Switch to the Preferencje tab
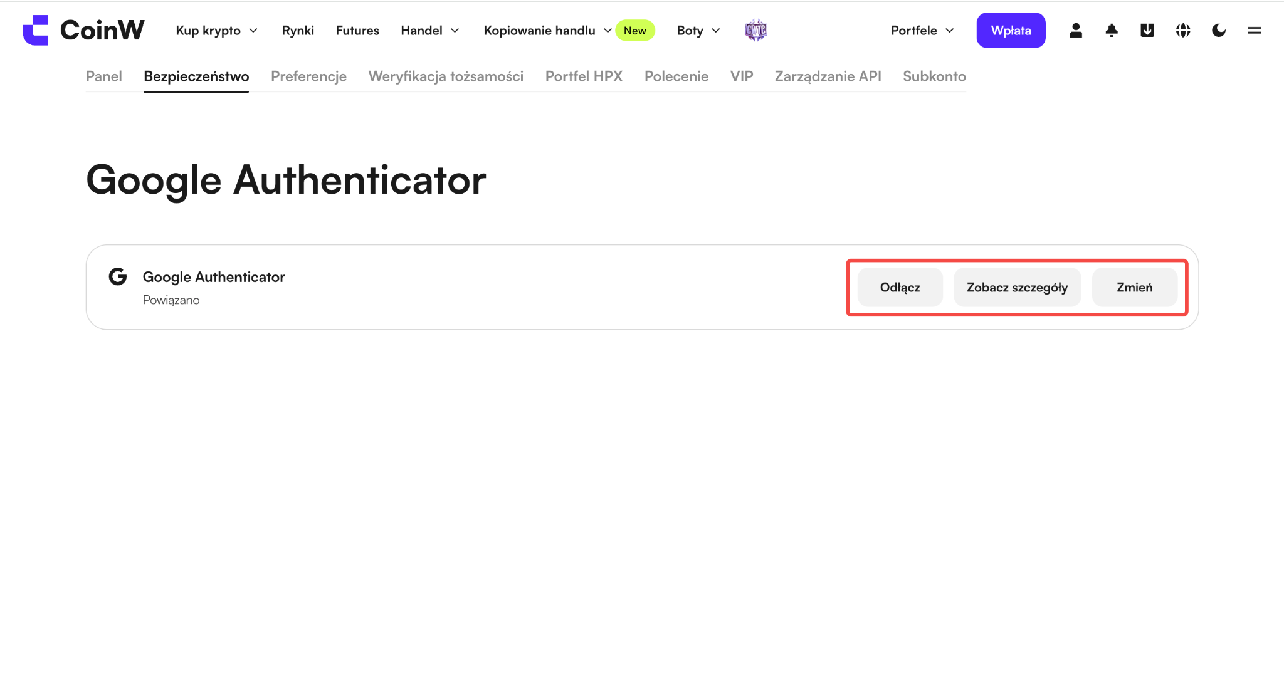 tap(308, 76)
